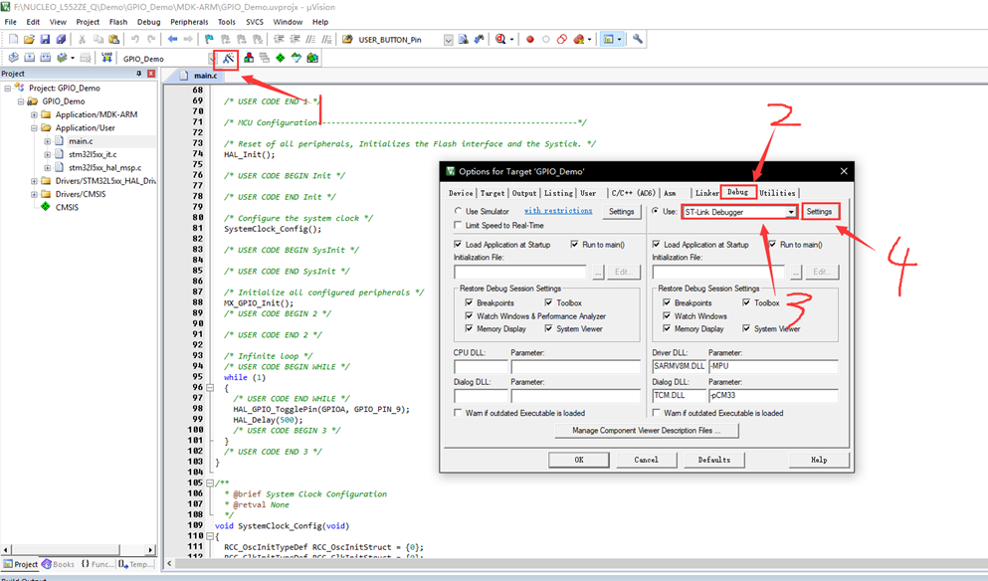Click Manage Component Viewer Description Files button

pos(648,431)
